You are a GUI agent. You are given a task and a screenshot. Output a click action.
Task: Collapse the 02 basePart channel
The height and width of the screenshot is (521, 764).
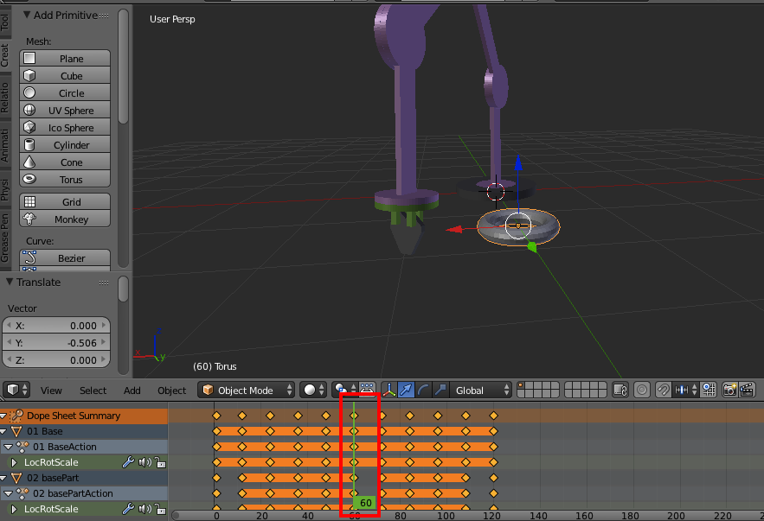coord(3,478)
